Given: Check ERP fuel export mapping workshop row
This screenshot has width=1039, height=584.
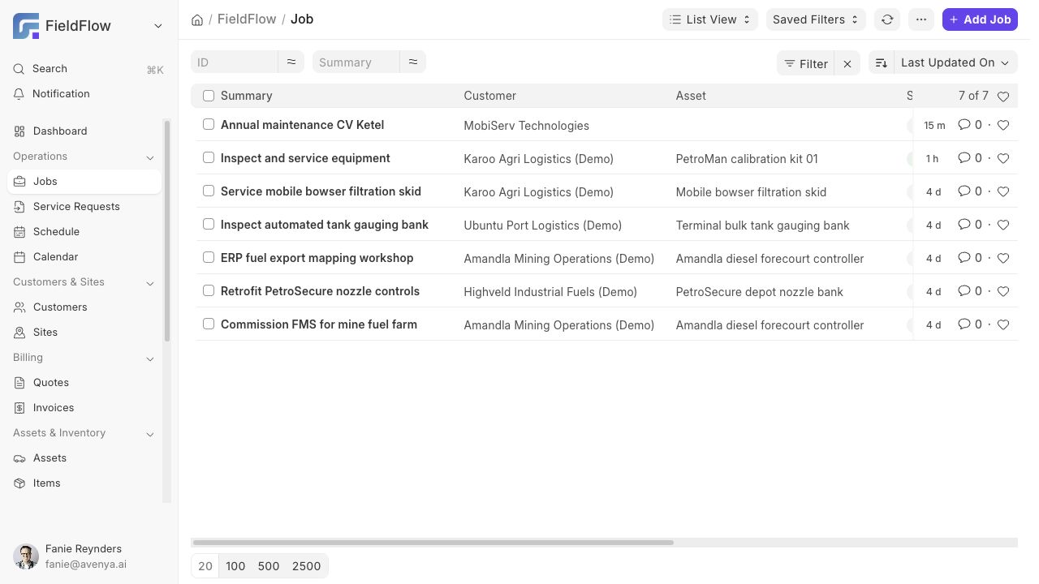Looking at the screenshot, I should [209, 257].
